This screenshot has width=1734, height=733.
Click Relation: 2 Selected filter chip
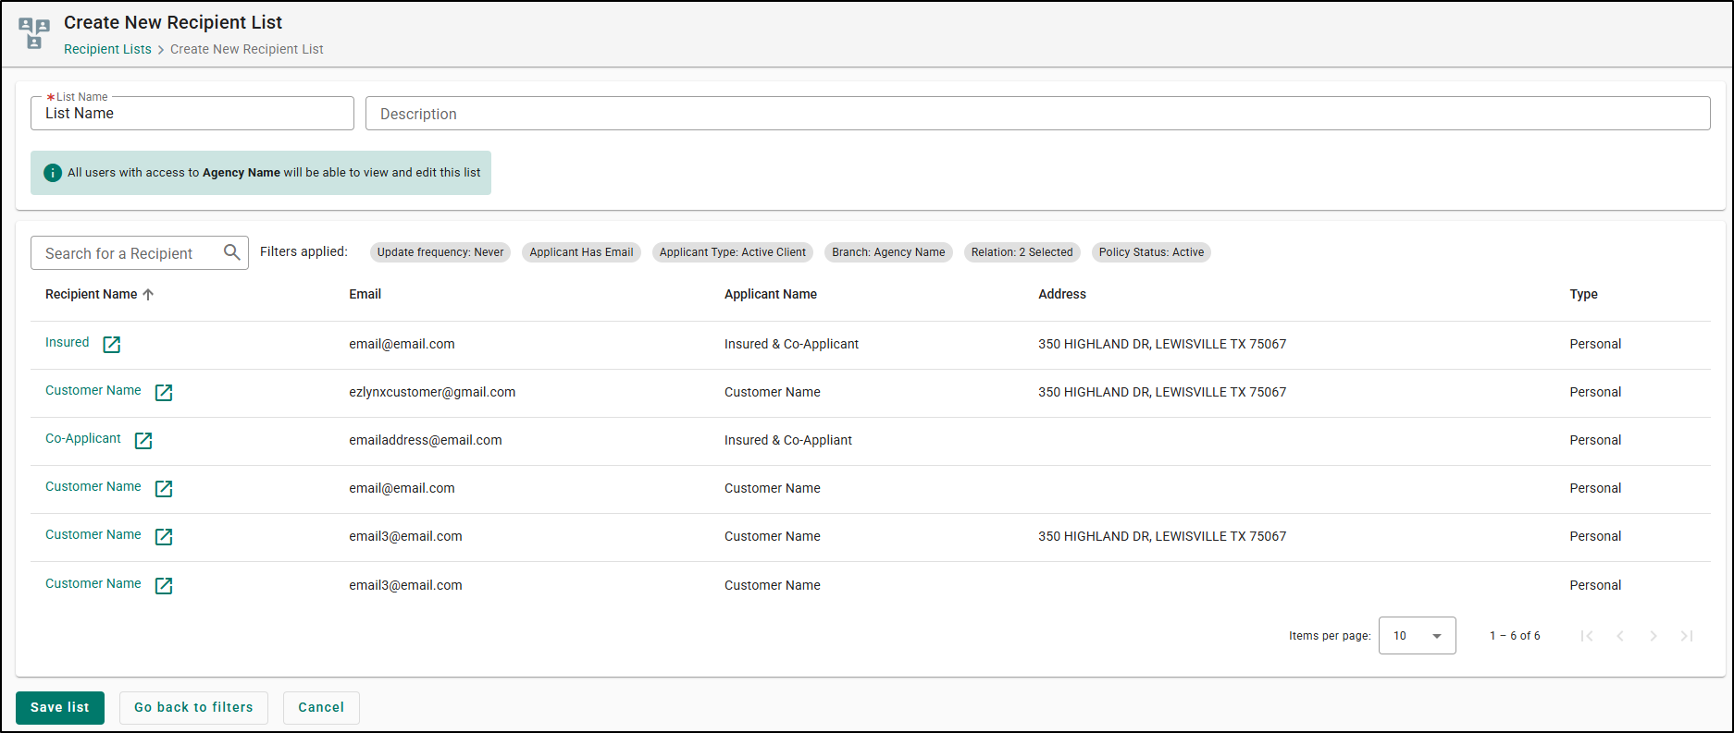(1022, 252)
